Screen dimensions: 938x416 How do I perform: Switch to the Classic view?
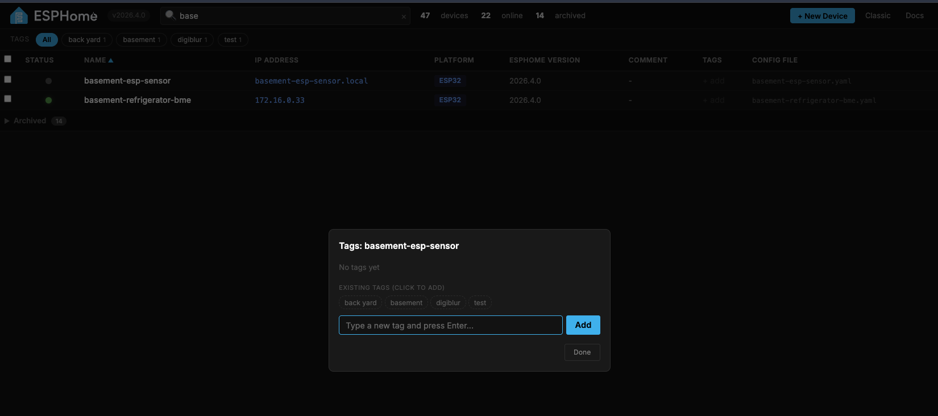pos(878,15)
